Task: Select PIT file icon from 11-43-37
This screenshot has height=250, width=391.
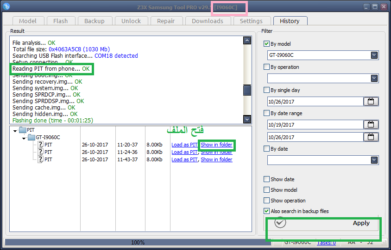Action: 40,159
